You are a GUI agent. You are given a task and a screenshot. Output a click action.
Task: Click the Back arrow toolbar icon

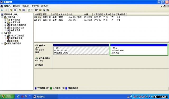[2, 10]
